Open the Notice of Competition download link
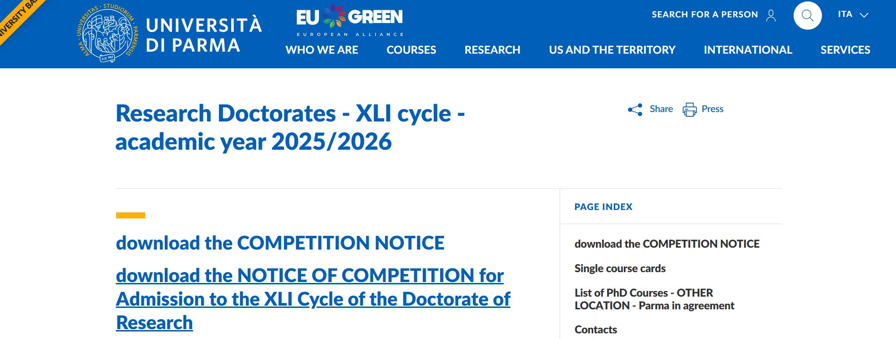 313,299
